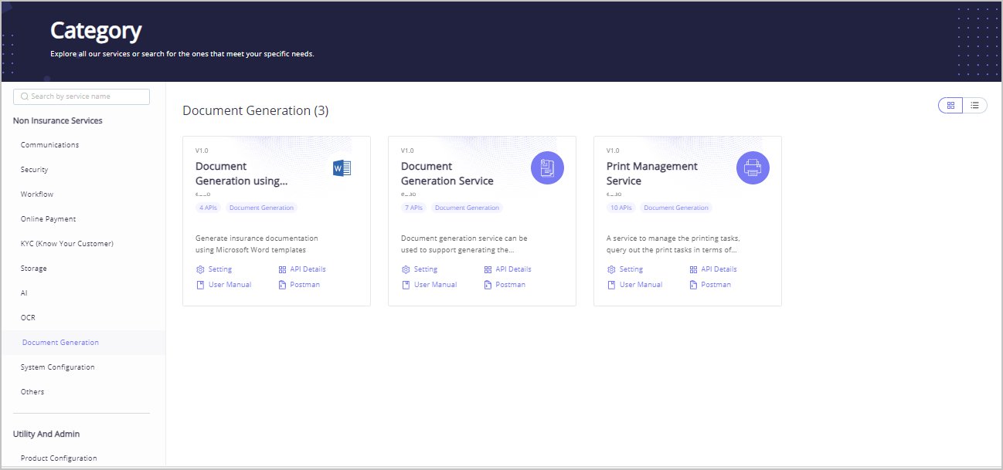Open User Manual for Print Management Service
1003x470 pixels.
(x=641, y=285)
